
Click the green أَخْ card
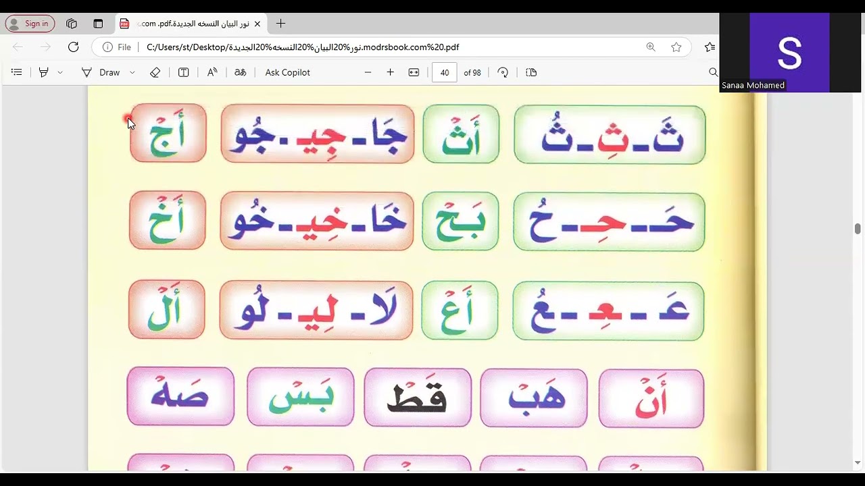click(x=168, y=221)
